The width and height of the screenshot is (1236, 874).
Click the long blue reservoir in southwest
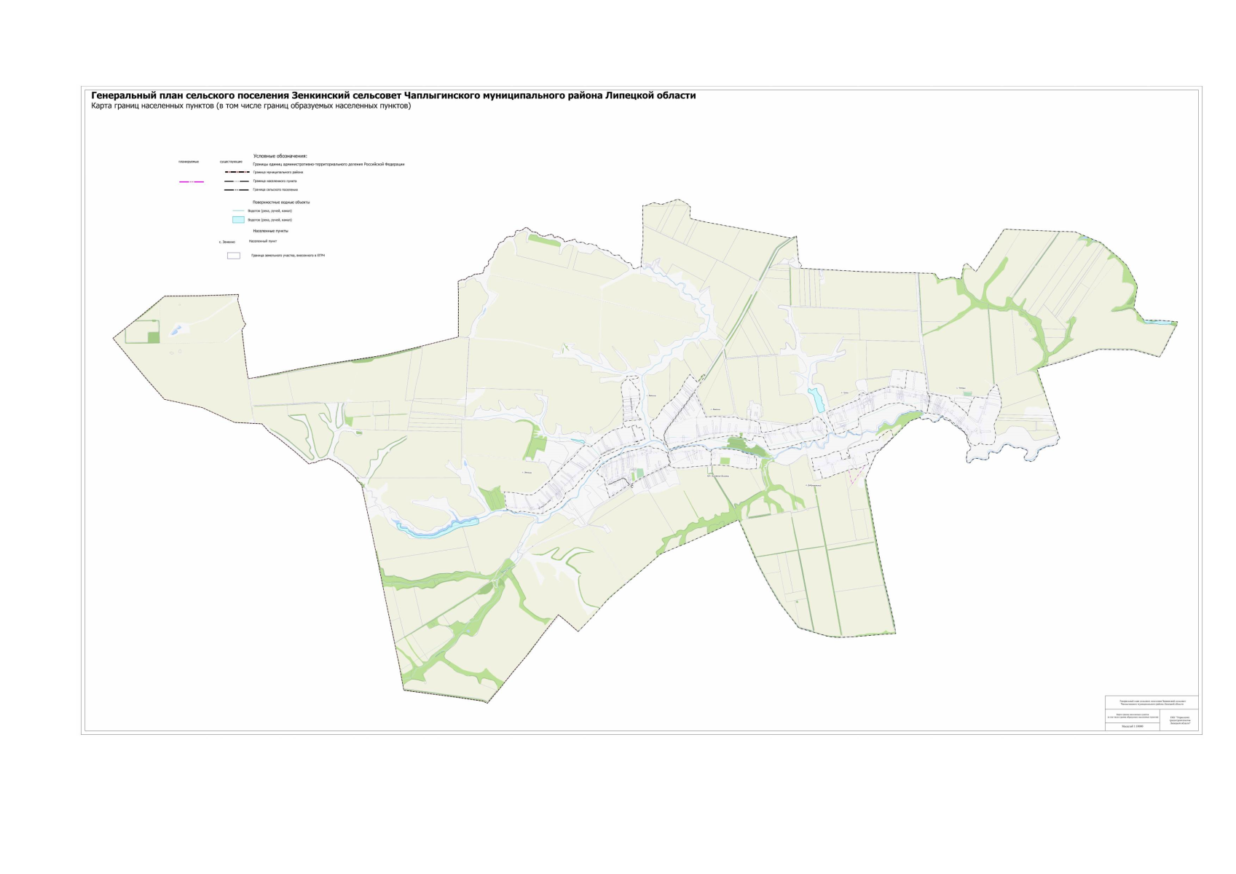click(x=437, y=528)
